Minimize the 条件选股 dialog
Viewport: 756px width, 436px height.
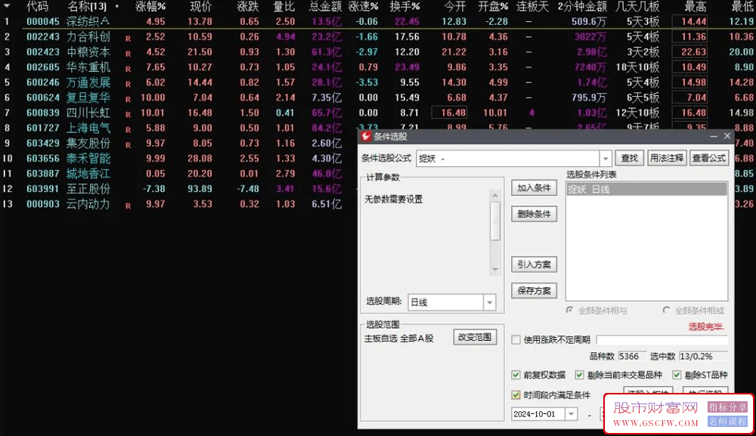tap(714, 137)
